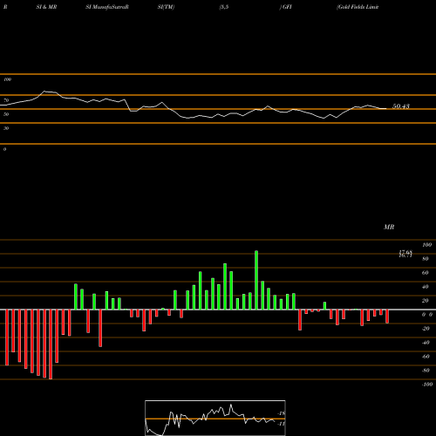
Task: Click the 17.68 value near MR axis
Action: point(405,252)
